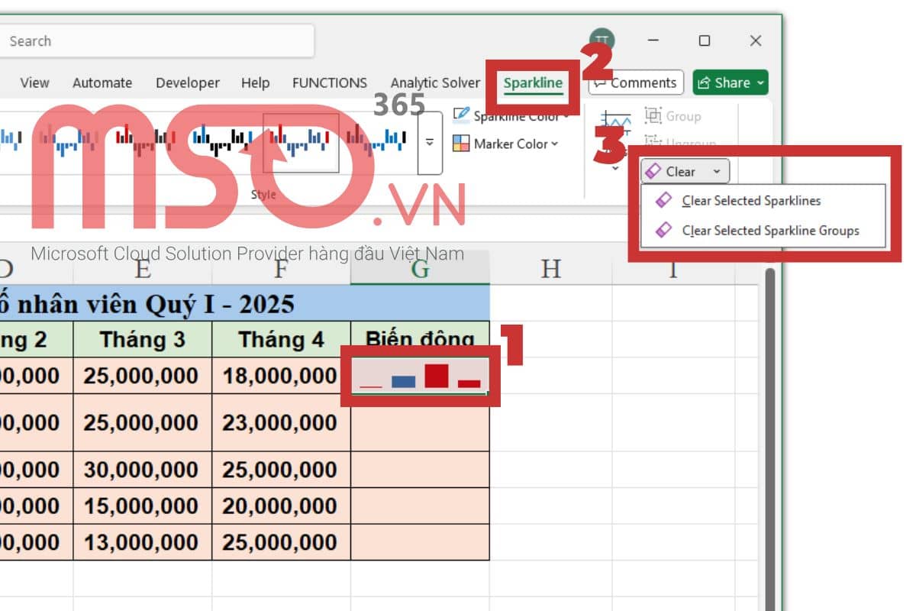916x611 pixels.
Task: Select column G header
Action: (x=420, y=268)
